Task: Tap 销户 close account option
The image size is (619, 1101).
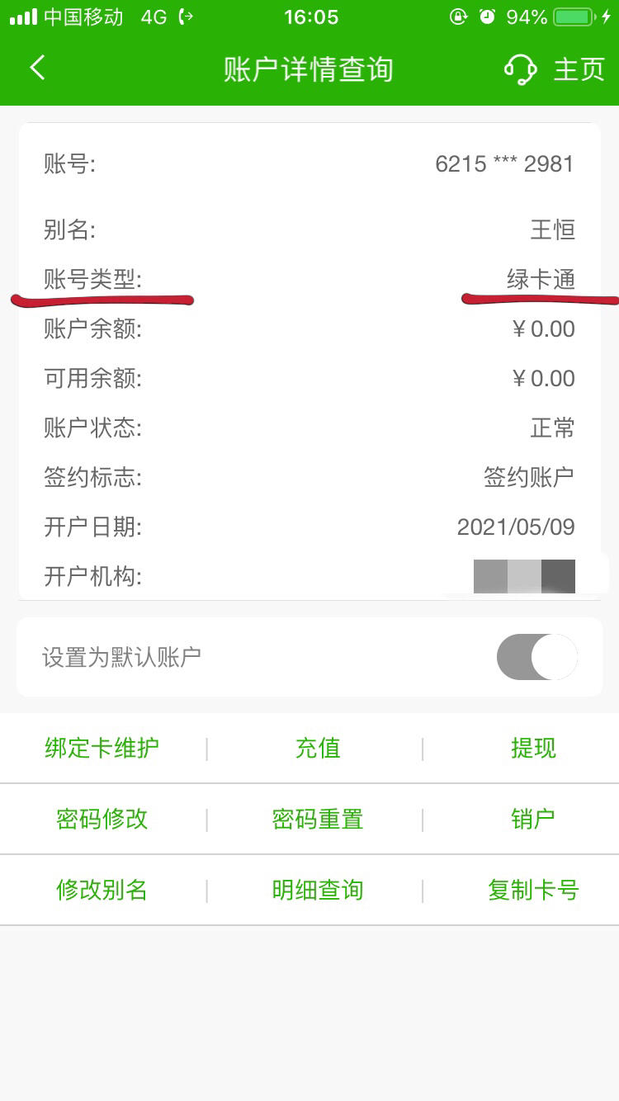Action: 533,819
